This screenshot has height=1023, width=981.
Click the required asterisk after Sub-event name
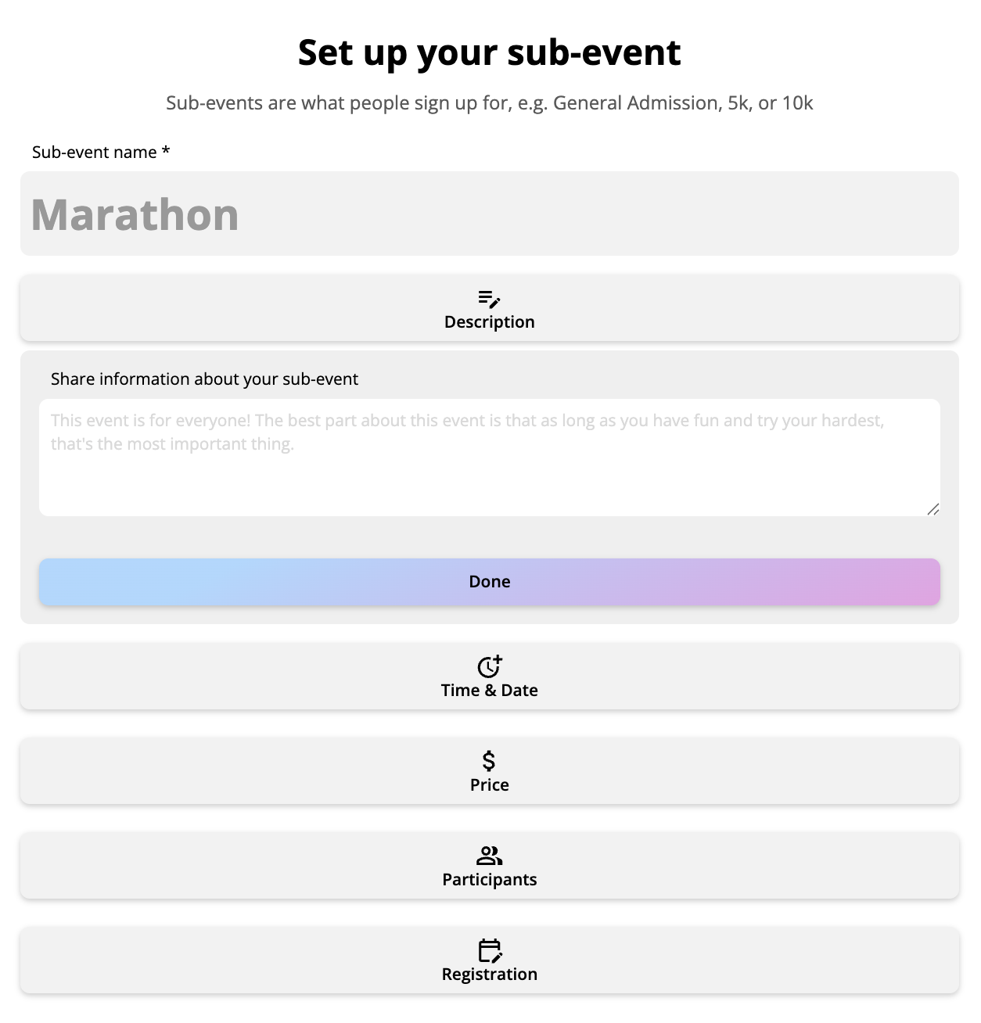pyautogui.click(x=166, y=152)
